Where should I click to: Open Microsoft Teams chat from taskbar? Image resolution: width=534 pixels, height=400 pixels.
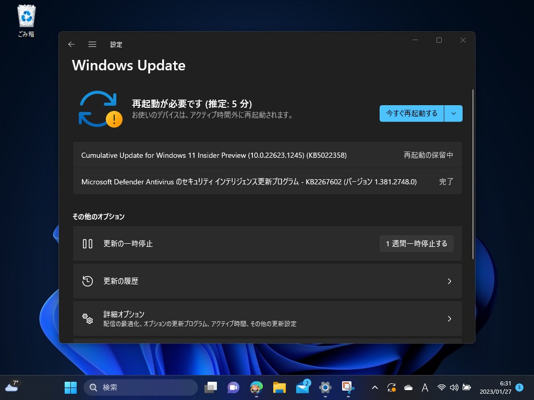pyautogui.click(x=233, y=387)
